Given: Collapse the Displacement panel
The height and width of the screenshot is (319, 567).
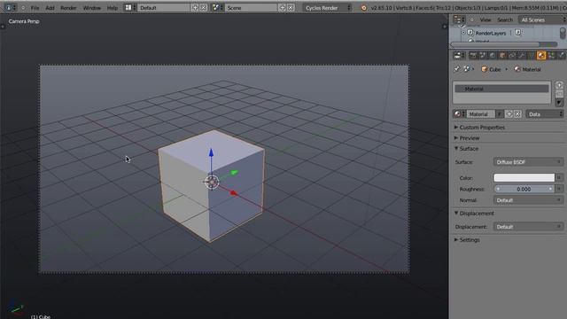Looking at the screenshot, I should (x=474, y=214).
